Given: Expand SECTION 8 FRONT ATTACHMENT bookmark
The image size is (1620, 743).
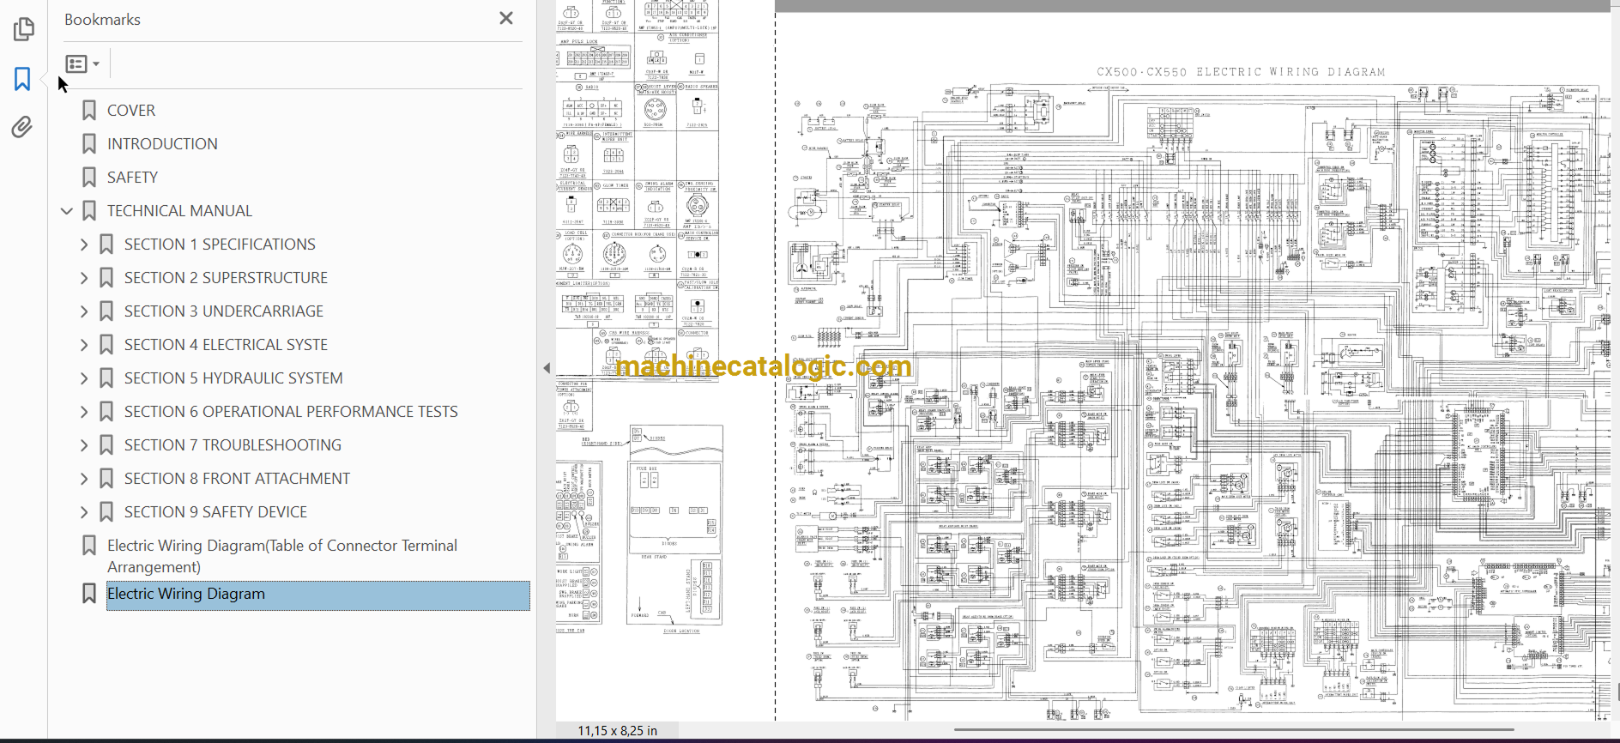Looking at the screenshot, I should pyautogui.click(x=84, y=479).
